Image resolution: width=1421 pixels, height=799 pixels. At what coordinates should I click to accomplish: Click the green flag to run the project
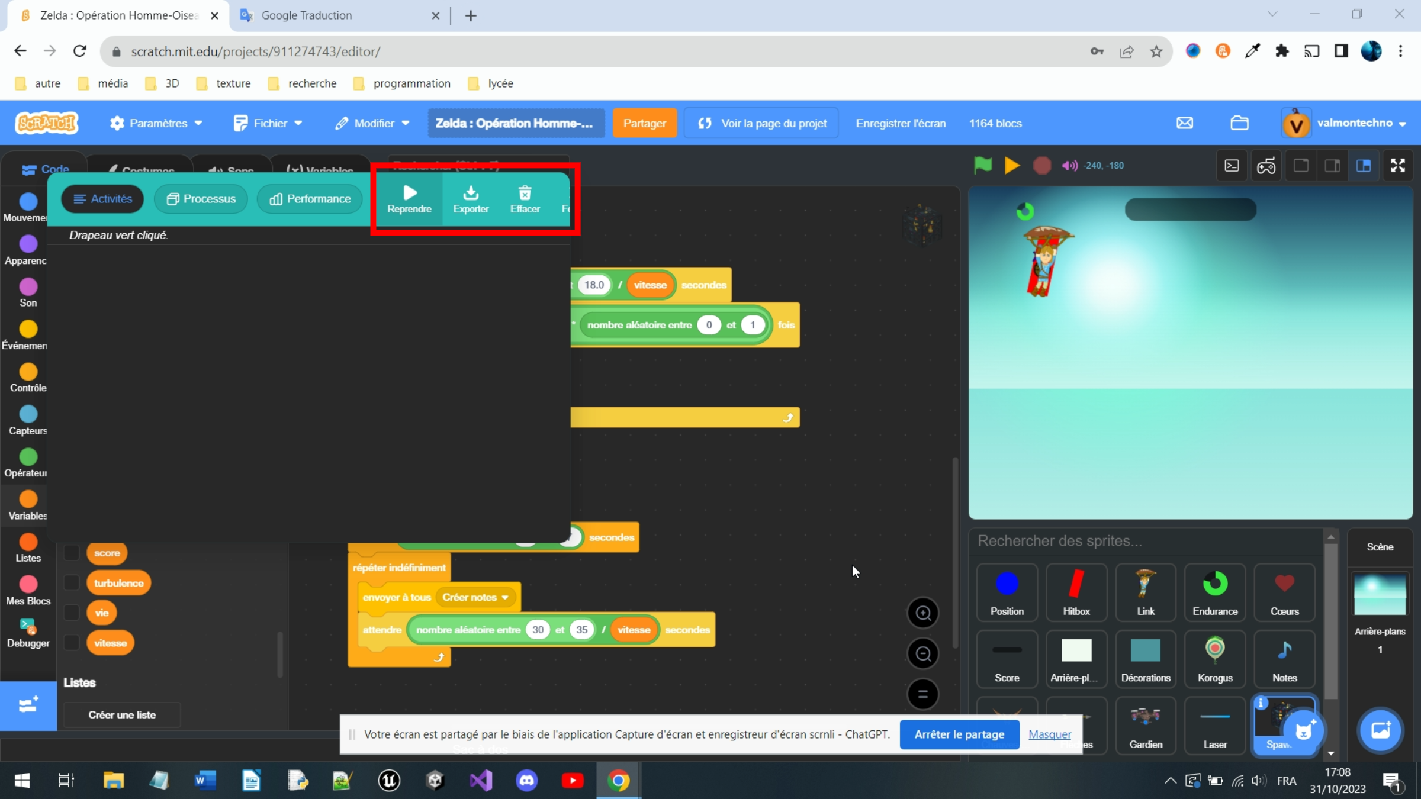tap(983, 166)
